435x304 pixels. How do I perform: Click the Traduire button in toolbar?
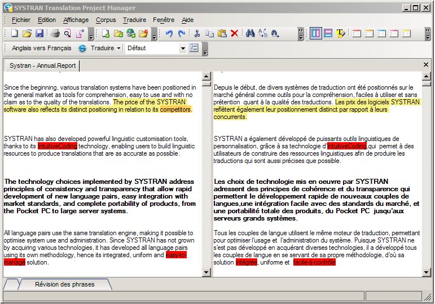tap(102, 49)
